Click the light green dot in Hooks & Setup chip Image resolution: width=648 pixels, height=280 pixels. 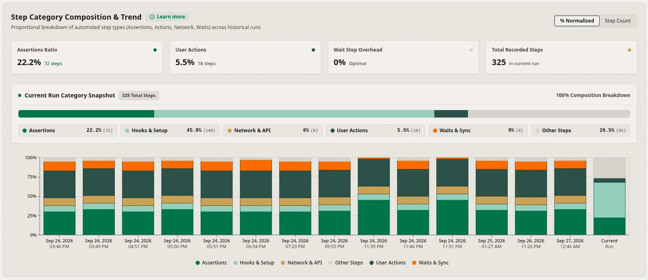click(127, 131)
